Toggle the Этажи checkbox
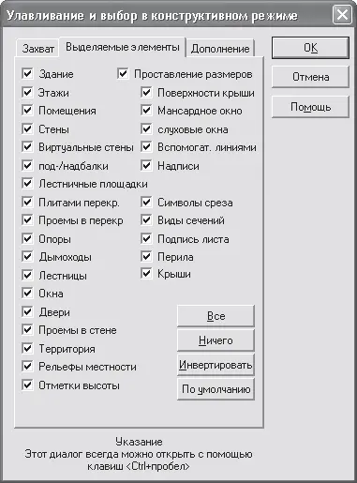 pos(27,92)
